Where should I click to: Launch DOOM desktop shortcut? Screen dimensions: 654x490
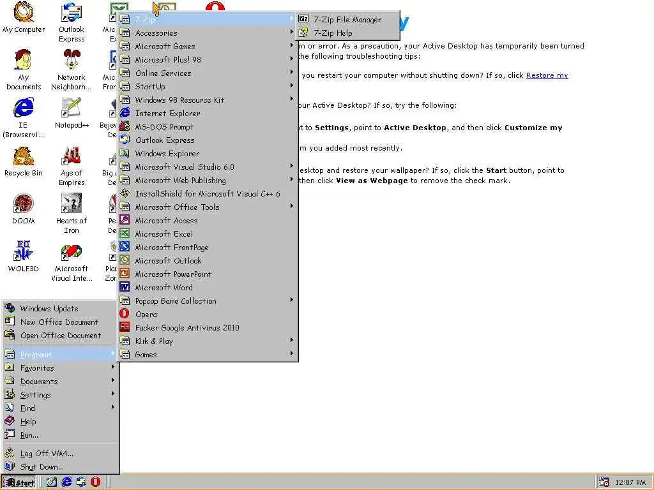click(x=24, y=209)
